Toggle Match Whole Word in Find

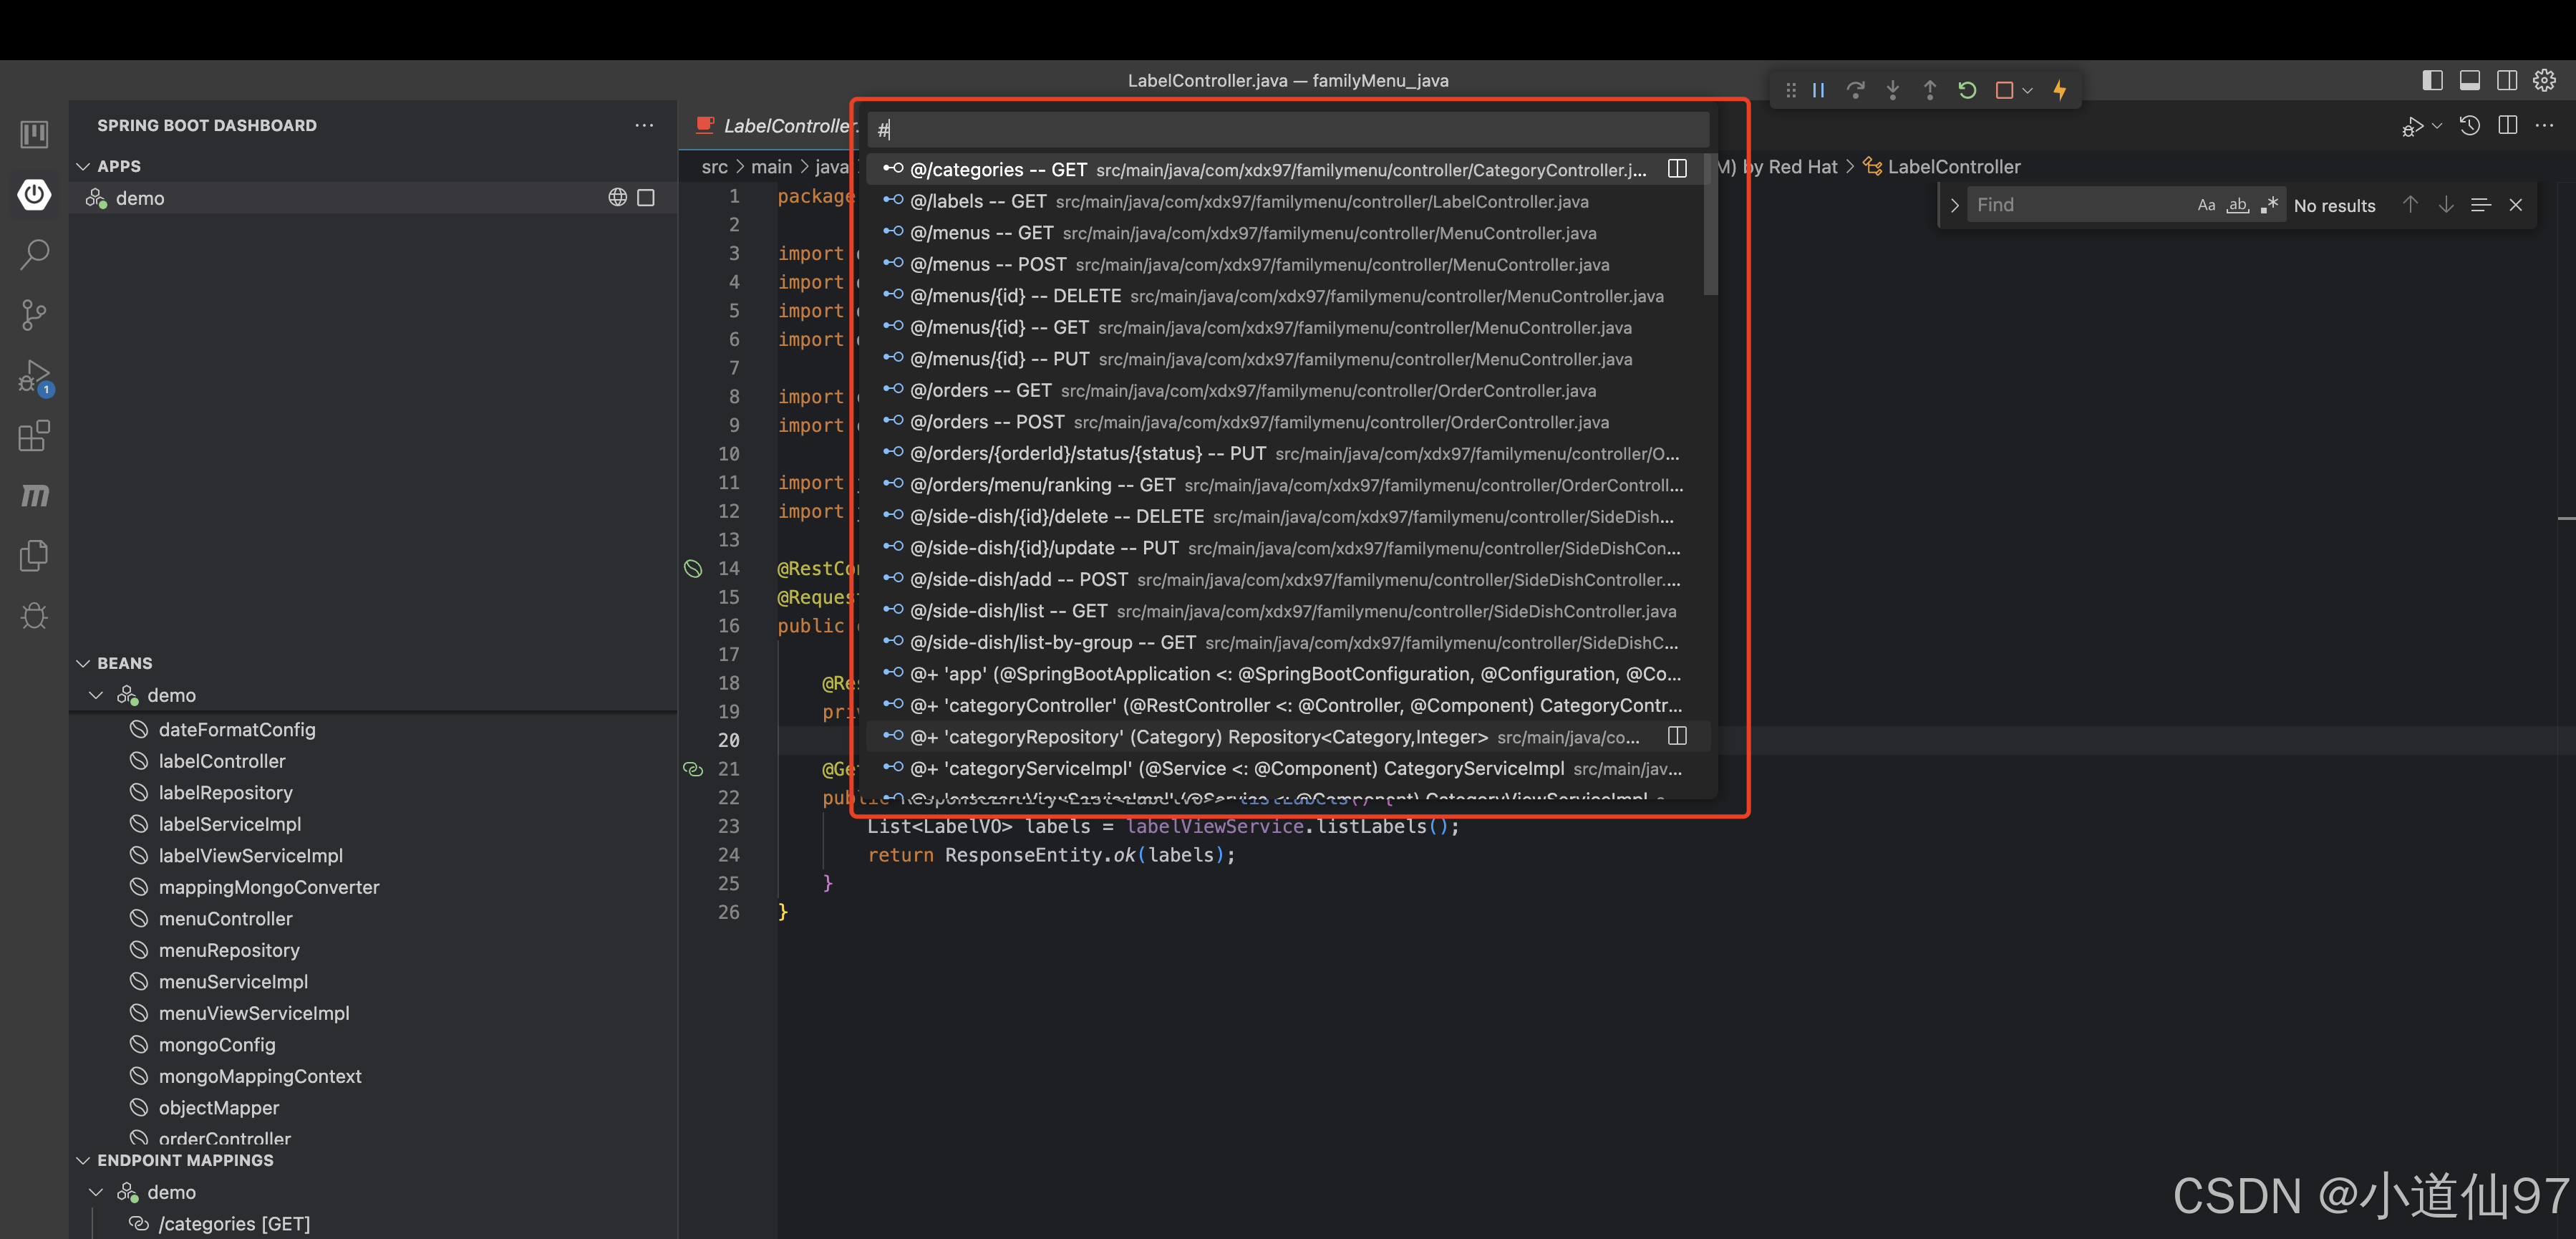click(2237, 205)
